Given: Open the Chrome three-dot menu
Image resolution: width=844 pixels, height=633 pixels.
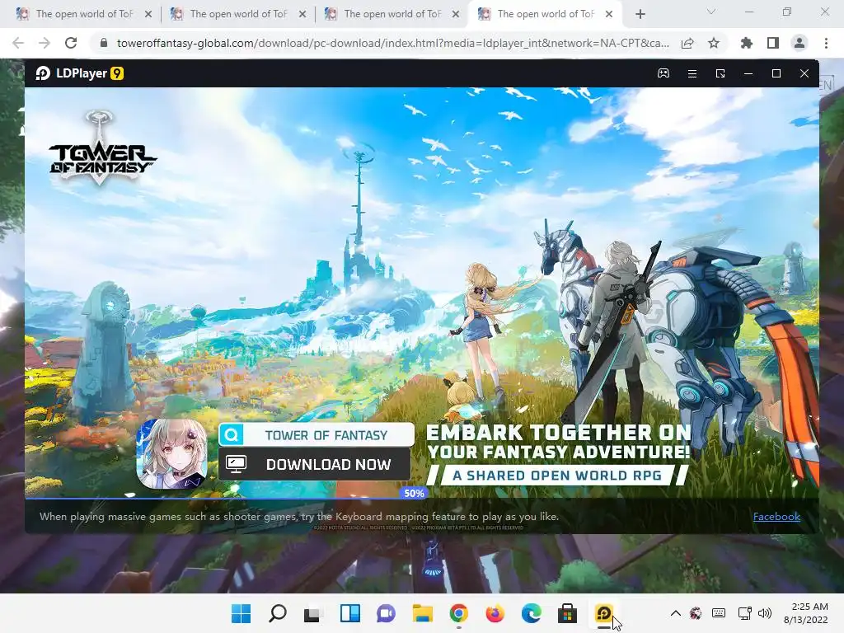Looking at the screenshot, I should click(826, 43).
